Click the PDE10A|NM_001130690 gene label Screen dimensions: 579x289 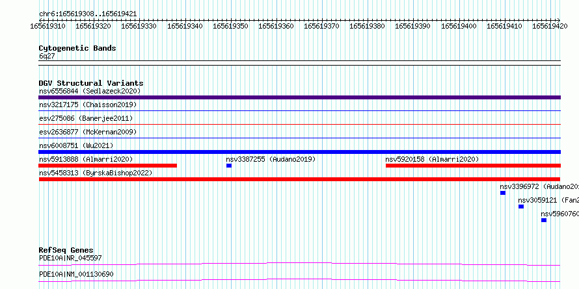[x=76, y=274]
